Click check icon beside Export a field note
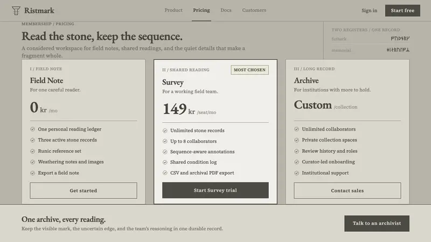431x242 pixels. point(33,173)
